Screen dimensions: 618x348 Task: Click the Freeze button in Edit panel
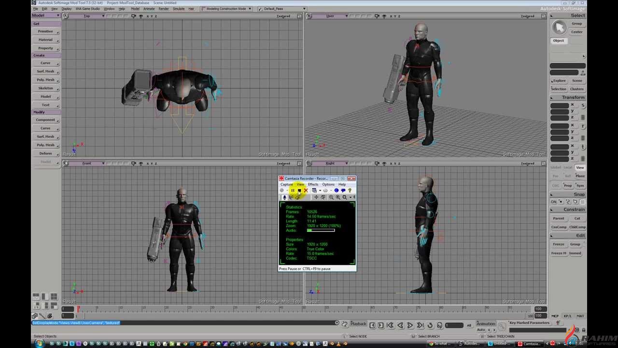(x=558, y=244)
